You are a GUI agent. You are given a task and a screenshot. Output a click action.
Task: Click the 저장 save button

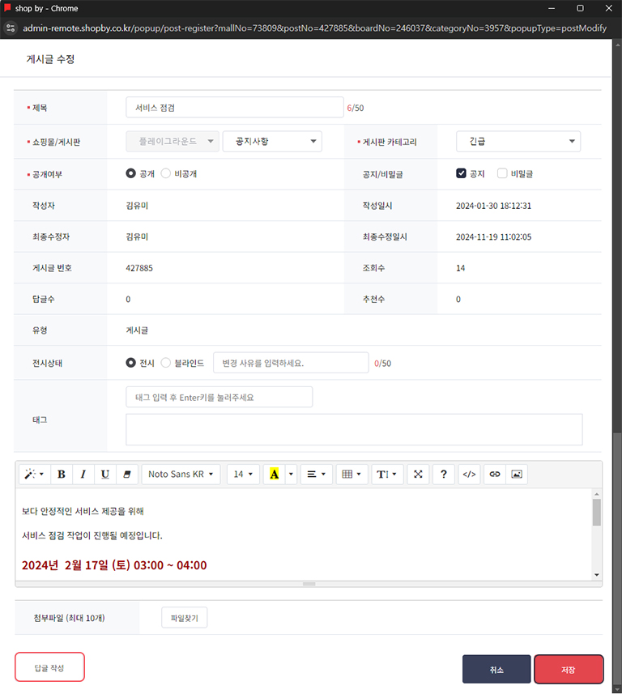click(569, 669)
